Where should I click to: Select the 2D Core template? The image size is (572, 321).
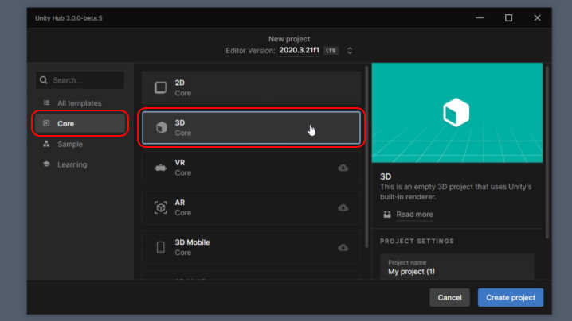pos(251,87)
